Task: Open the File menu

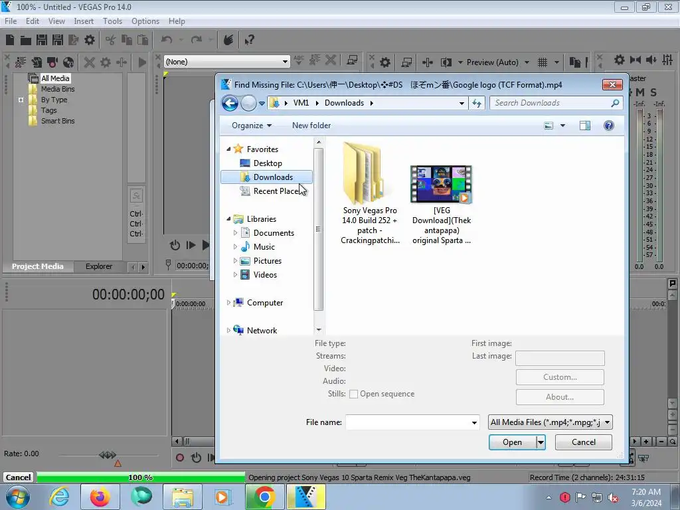Action: (x=11, y=21)
